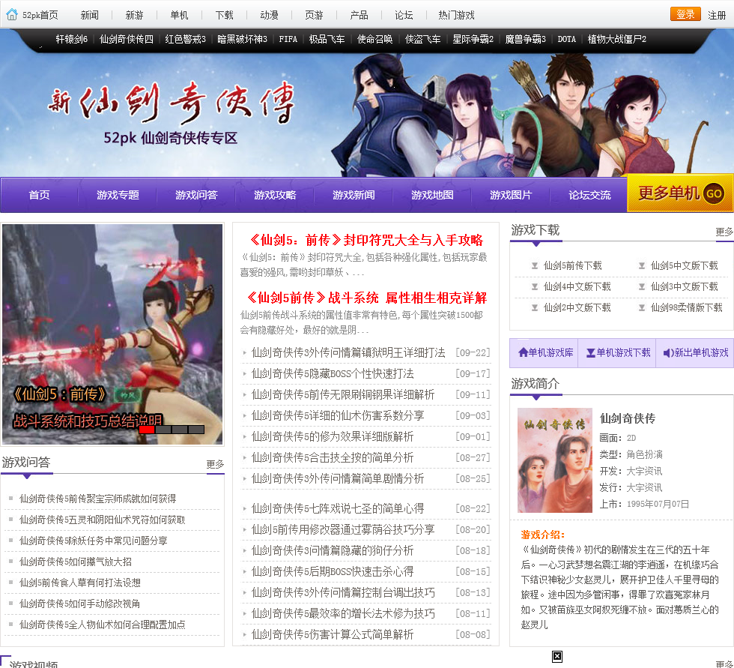This screenshot has height=668, width=734.
Task: Click the download icon beside 仙剑4中文版下载
Action: coord(535,286)
